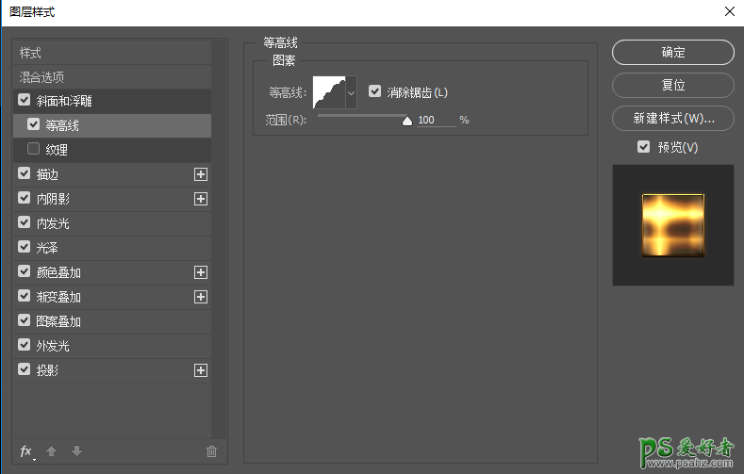Uncheck the 预览 preview checkbox

643,147
